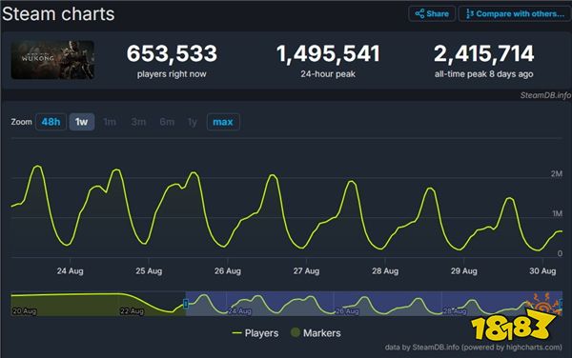Viewport: 572px width, 358px height.
Task: Click the 24 Aug axis label
Action: click(70, 271)
